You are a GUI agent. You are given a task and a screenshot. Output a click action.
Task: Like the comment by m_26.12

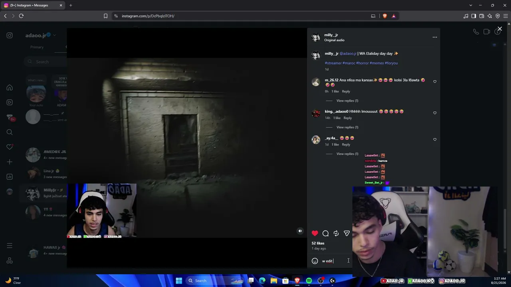coord(435,81)
